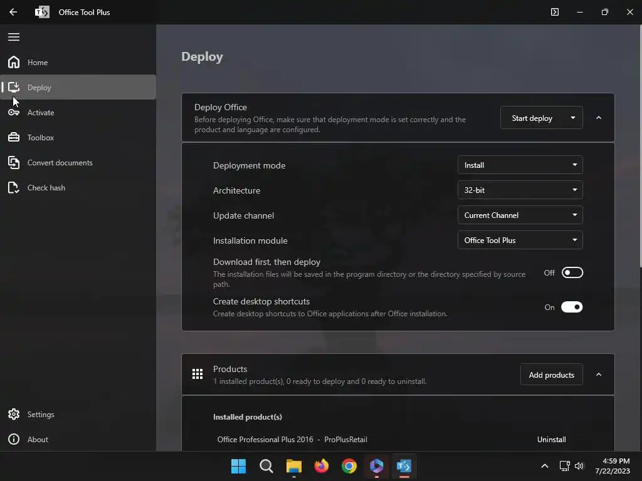Click the Deploy page heading
The width and height of the screenshot is (642, 481).
click(203, 56)
